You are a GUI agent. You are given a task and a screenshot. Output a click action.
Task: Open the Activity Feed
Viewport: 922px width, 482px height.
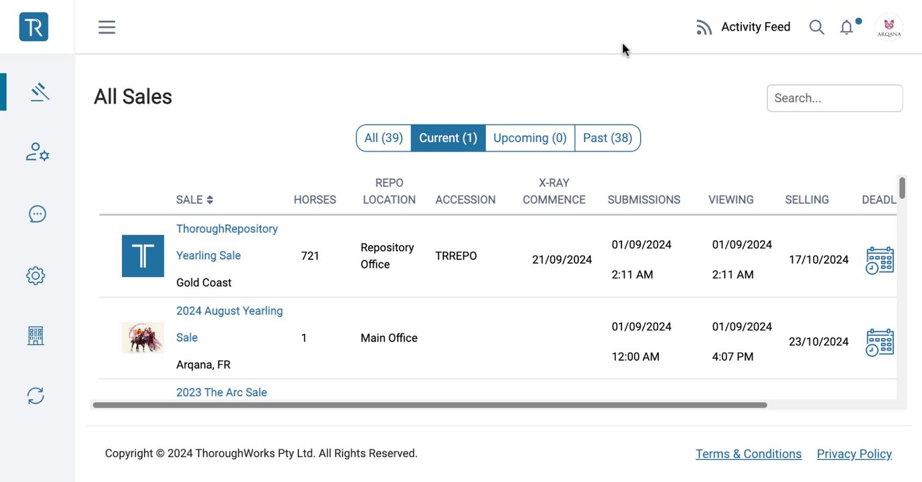(x=743, y=27)
